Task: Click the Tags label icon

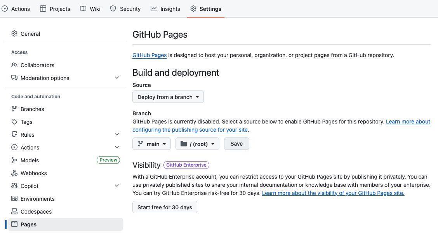Action: pyautogui.click(x=14, y=122)
